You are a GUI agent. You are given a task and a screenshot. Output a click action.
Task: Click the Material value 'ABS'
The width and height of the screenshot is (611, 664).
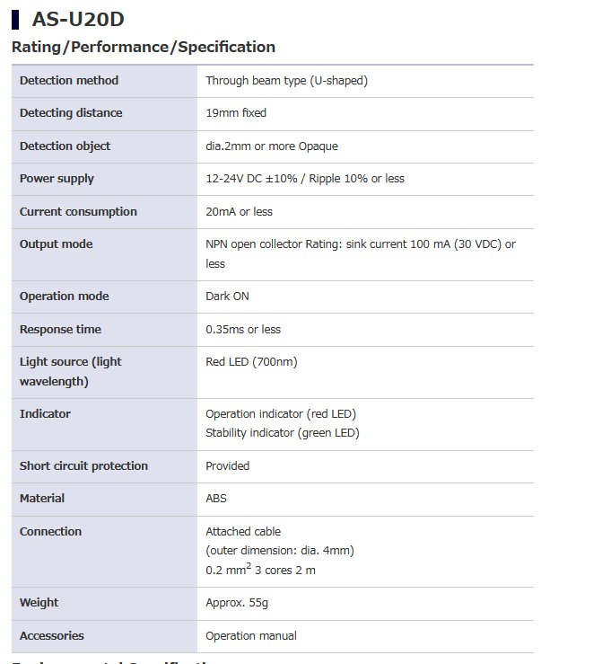216,499
